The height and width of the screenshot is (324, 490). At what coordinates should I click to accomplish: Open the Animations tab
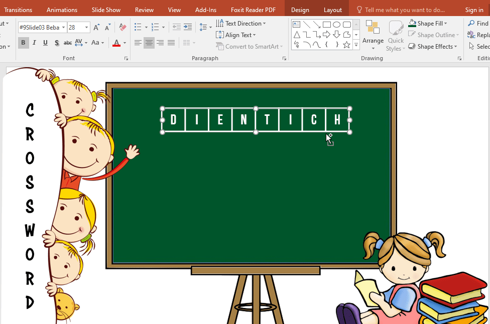coord(62,10)
